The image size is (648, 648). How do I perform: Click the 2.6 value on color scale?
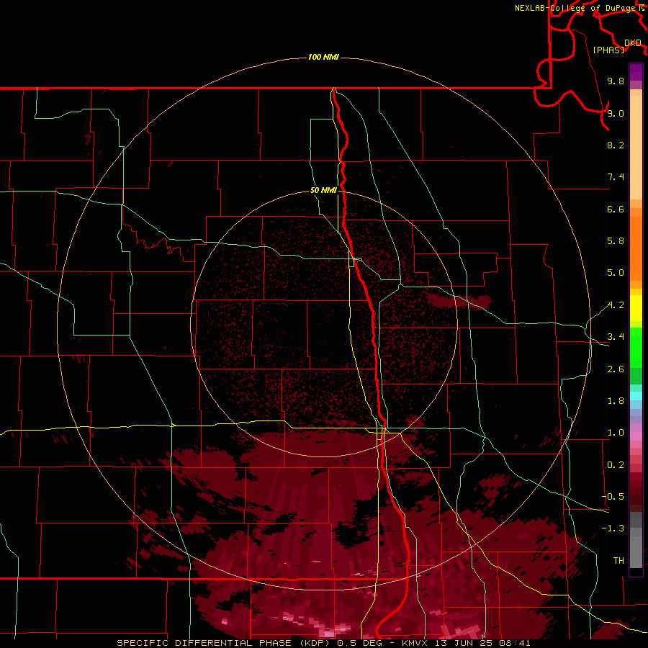616,369
